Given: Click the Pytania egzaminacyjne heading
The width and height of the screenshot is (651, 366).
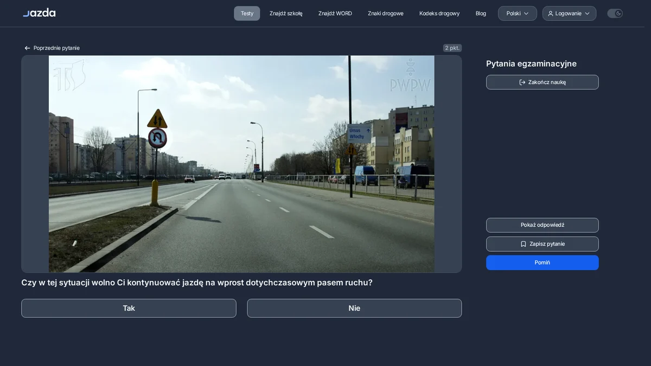Looking at the screenshot, I should tap(531, 64).
